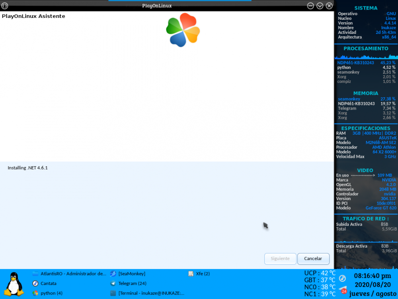
Task: Switch to the Cantata taskbar window
Action: click(48, 283)
